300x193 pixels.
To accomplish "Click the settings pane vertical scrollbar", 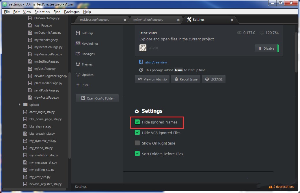I will click(x=296, y=52).
